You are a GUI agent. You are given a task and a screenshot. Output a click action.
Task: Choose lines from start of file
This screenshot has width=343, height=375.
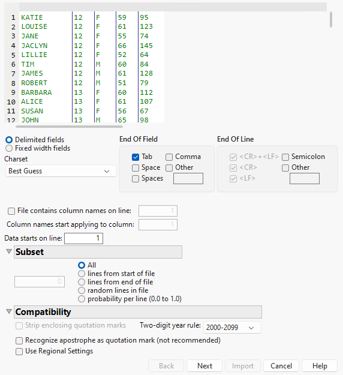point(82,274)
